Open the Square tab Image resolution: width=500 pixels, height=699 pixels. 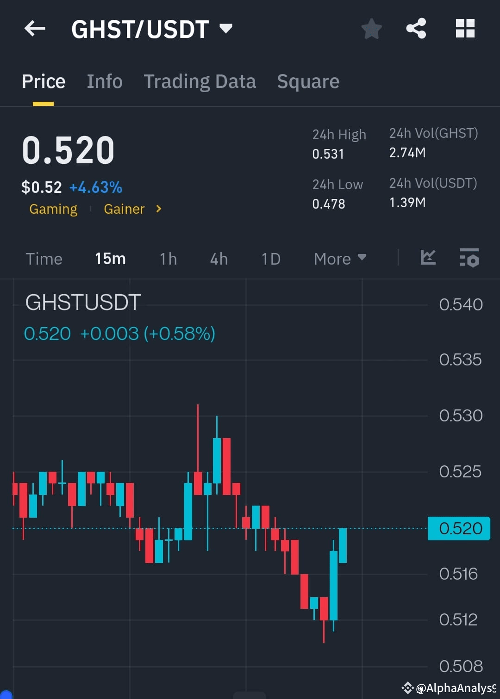pos(308,81)
